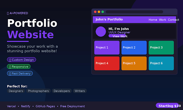This screenshot has height=110, width=183.
Task: Open the red Project 4 card
Action: pyautogui.click(x=107, y=63)
